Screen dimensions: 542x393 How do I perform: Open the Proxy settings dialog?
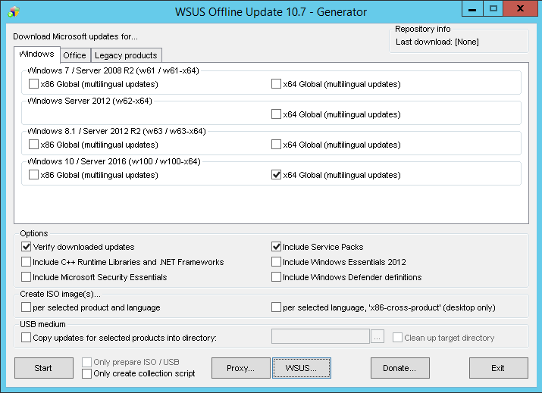[x=240, y=368]
